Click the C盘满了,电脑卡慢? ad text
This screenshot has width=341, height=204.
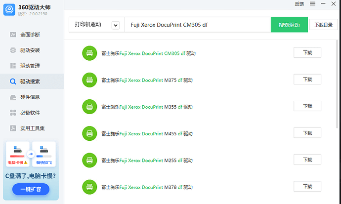pyautogui.click(x=31, y=176)
